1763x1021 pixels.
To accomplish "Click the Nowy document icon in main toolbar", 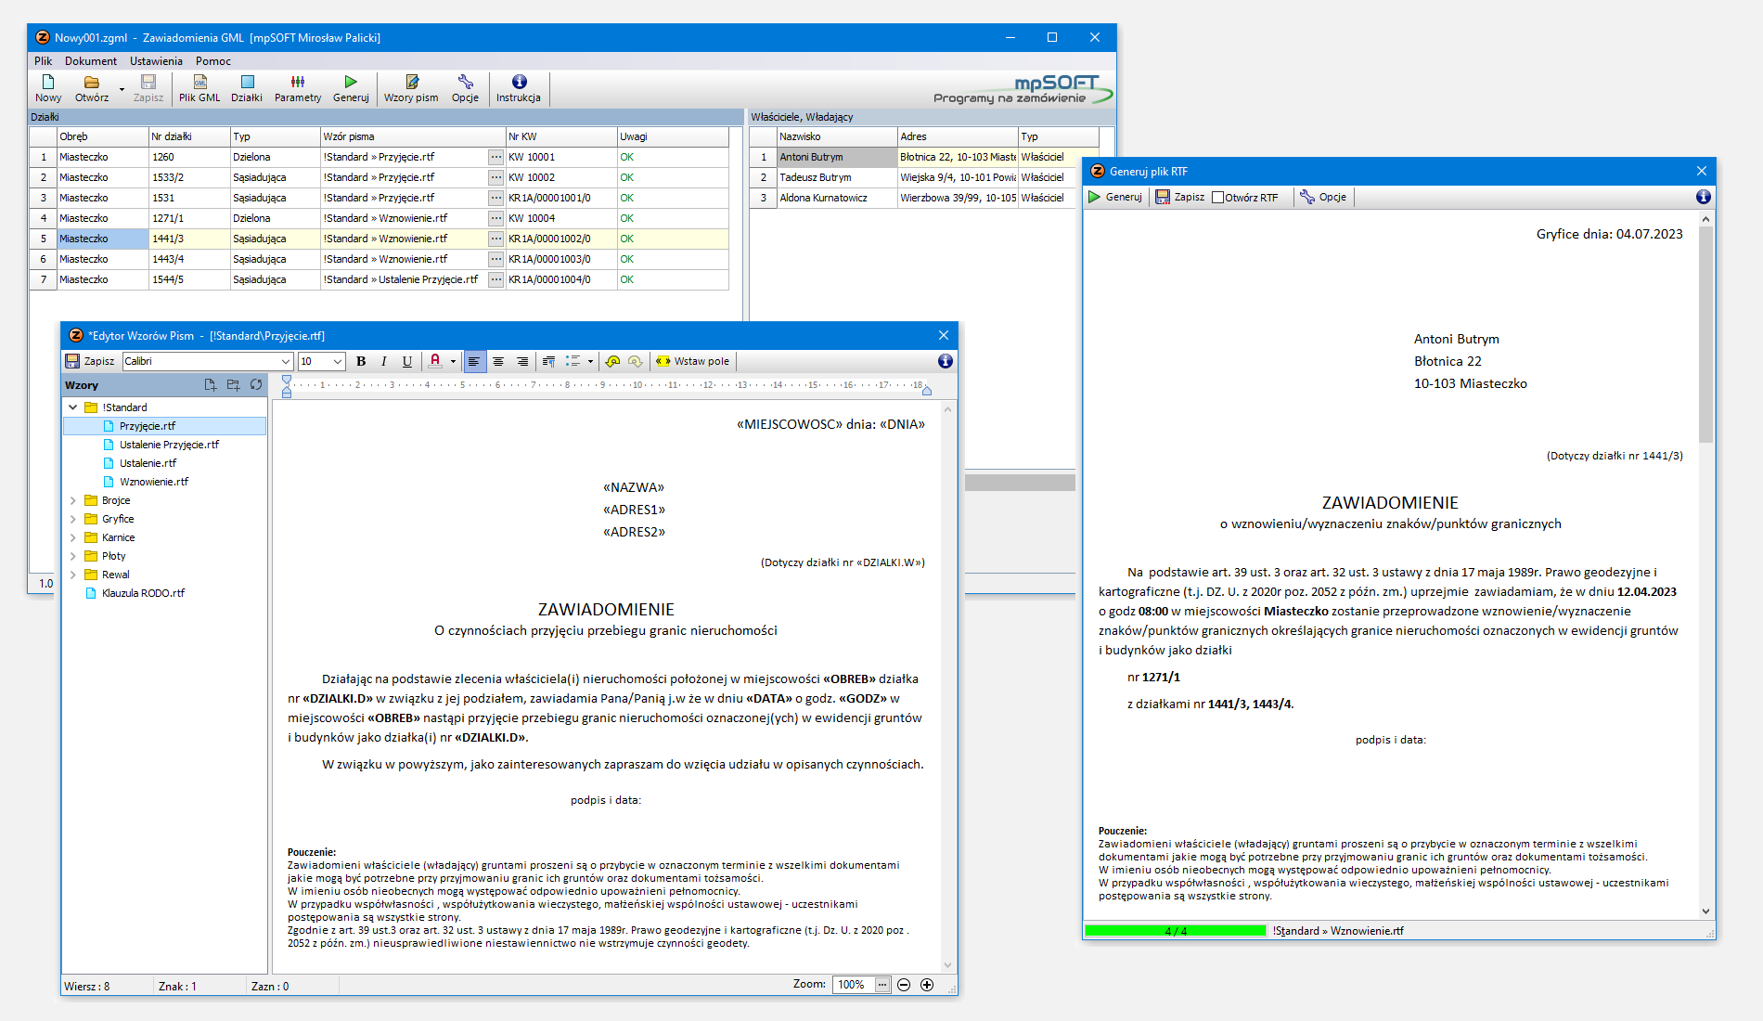I will [48, 88].
